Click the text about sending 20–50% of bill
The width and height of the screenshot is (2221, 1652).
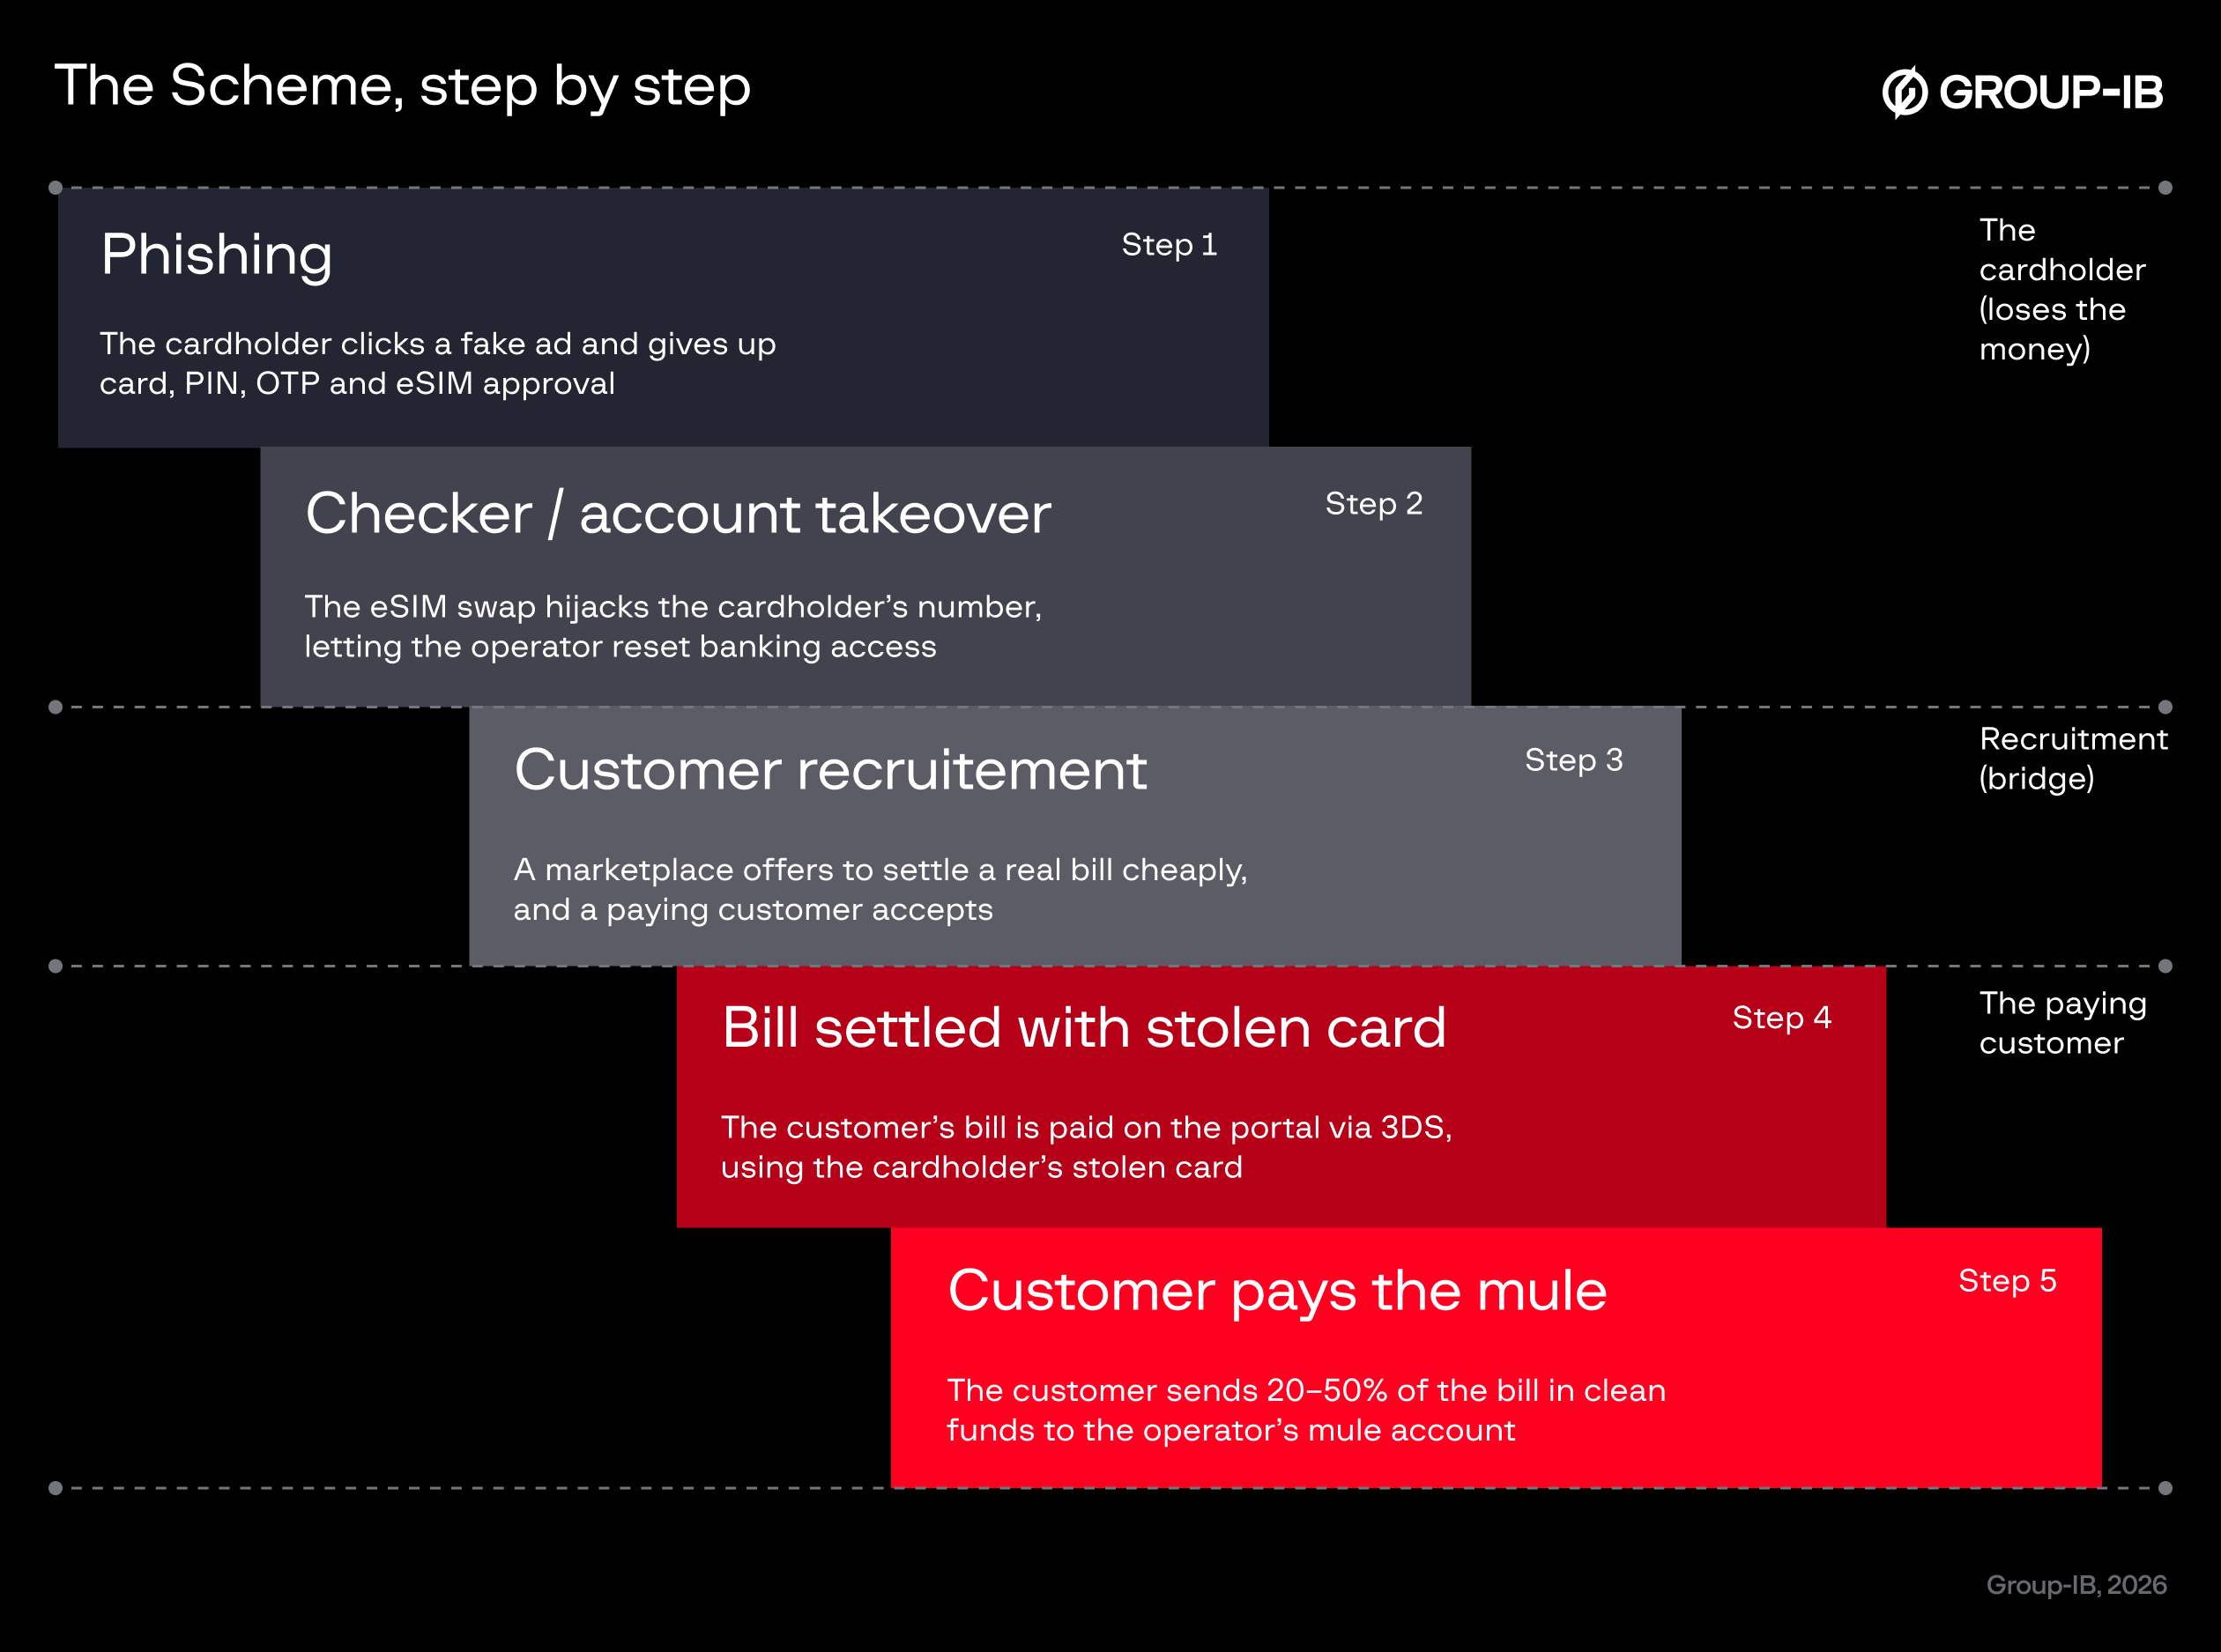click(x=1306, y=1410)
